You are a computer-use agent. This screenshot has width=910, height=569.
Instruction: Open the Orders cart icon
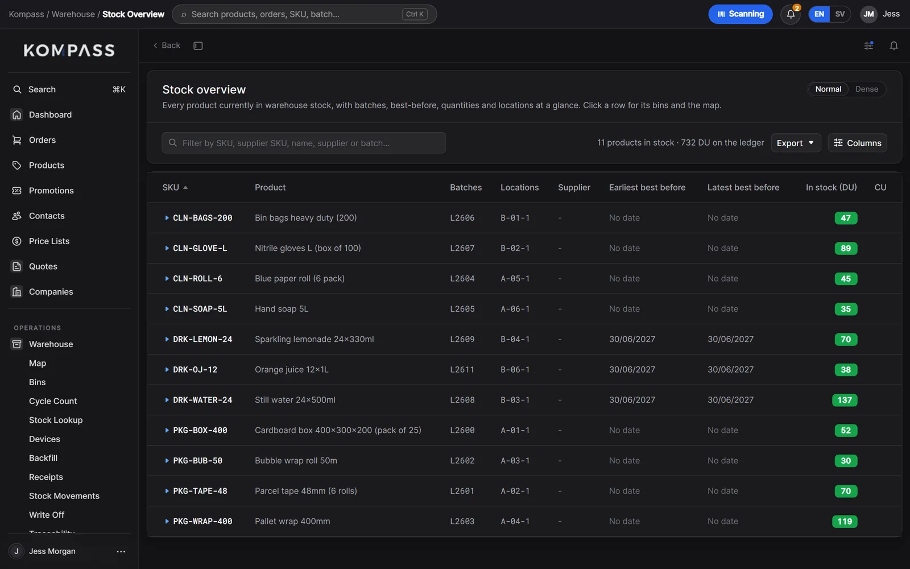pyautogui.click(x=17, y=140)
